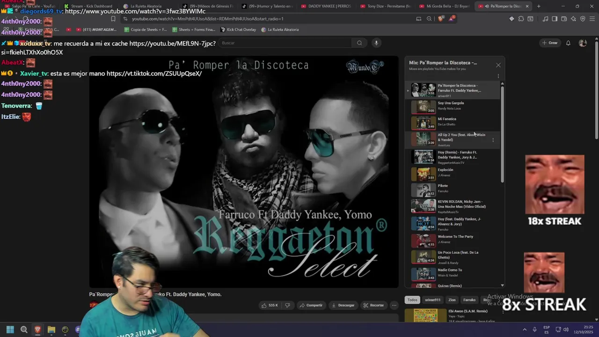
Task: Click the browser address bar URL
Action: (x=208, y=19)
